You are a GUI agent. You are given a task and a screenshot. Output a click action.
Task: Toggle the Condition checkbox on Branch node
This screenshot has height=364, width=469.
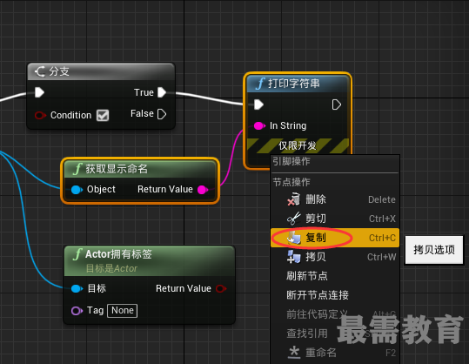103,115
